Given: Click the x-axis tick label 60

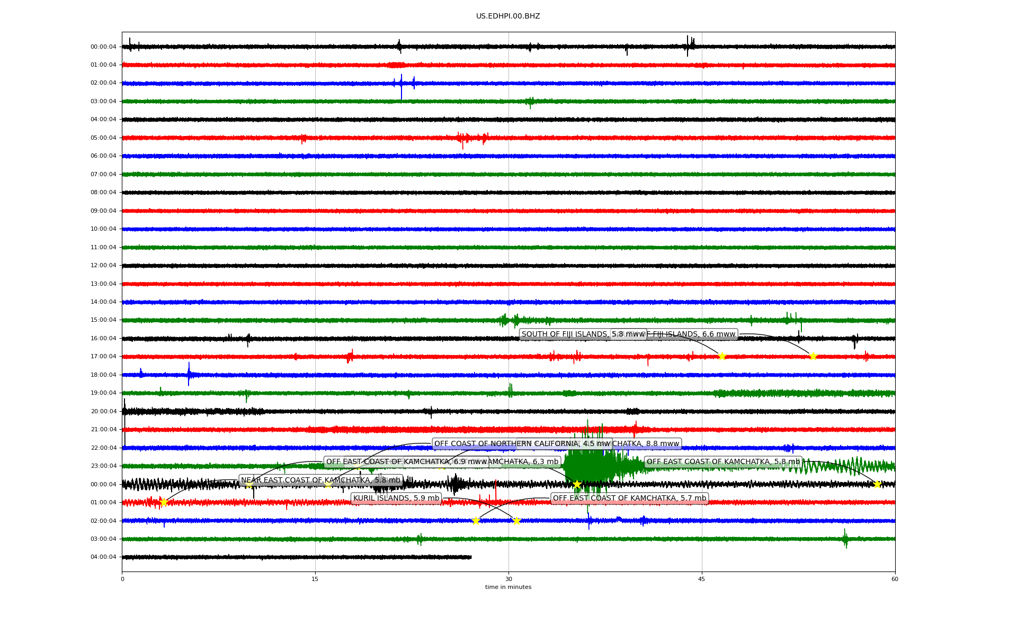Looking at the screenshot, I should pyautogui.click(x=895, y=579).
